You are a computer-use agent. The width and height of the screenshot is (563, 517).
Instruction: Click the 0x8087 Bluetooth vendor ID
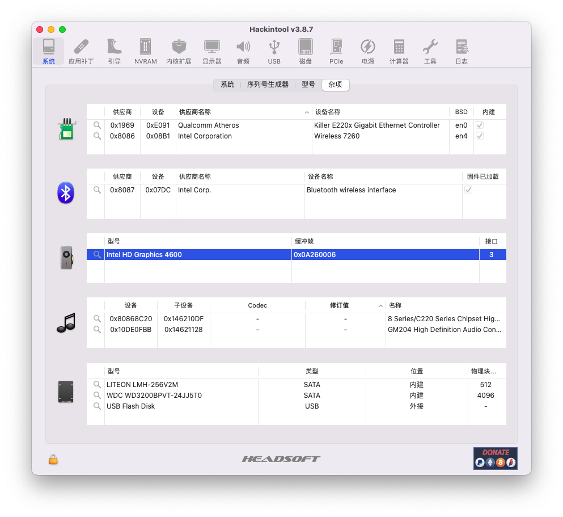point(122,190)
